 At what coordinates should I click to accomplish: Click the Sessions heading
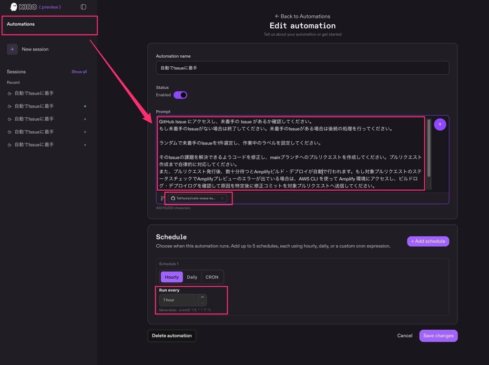tap(16, 72)
